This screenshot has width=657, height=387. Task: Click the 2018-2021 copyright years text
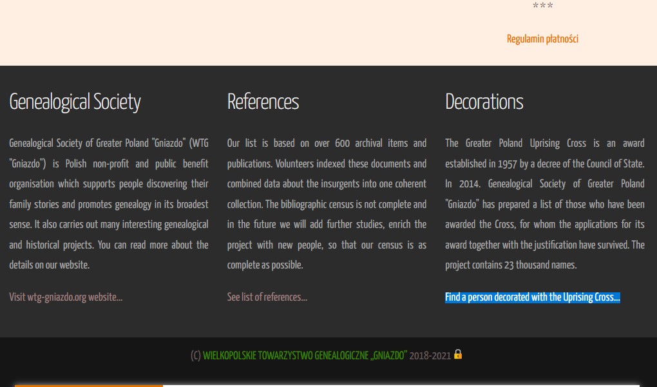pyautogui.click(x=430, y=355)
